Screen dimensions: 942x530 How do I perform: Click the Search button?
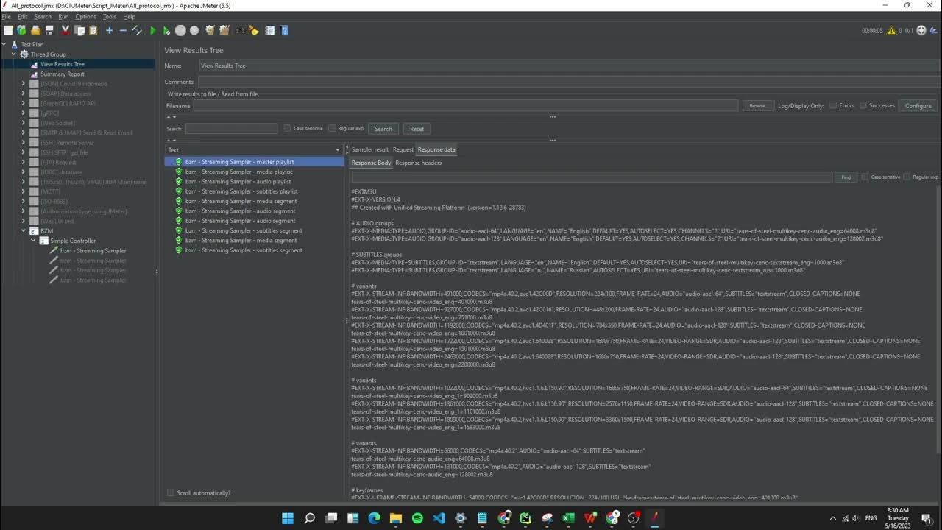(x=383, y=128)
